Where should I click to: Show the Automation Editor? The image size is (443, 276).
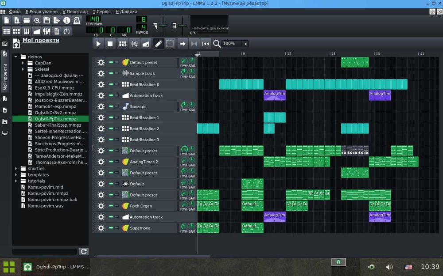[37, 31]
